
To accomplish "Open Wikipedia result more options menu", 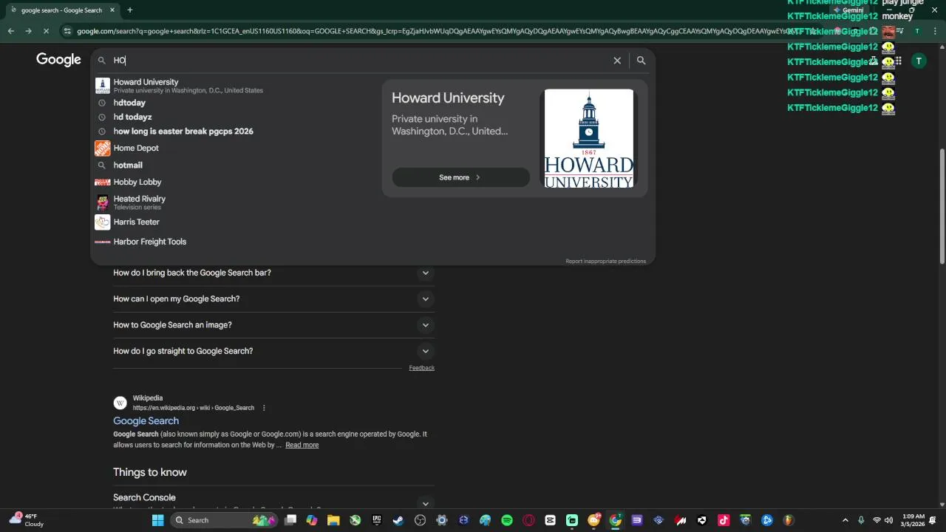I will pyautogui.click(x=264, y=408).
